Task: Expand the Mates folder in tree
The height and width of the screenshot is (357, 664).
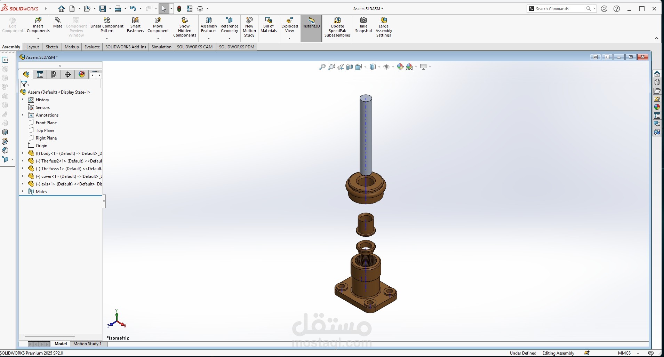Action: coord(23,191)
